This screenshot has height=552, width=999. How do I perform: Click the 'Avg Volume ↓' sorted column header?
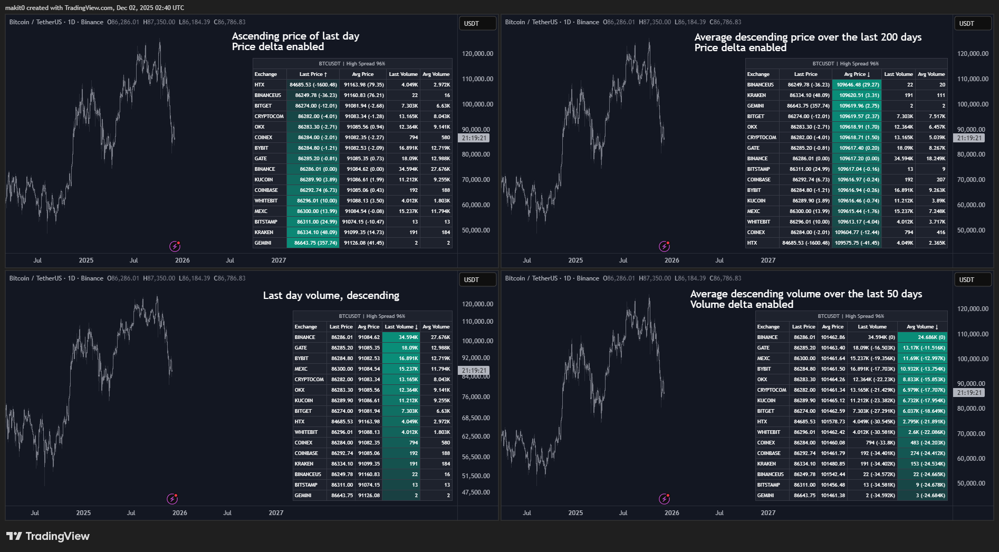922,327
